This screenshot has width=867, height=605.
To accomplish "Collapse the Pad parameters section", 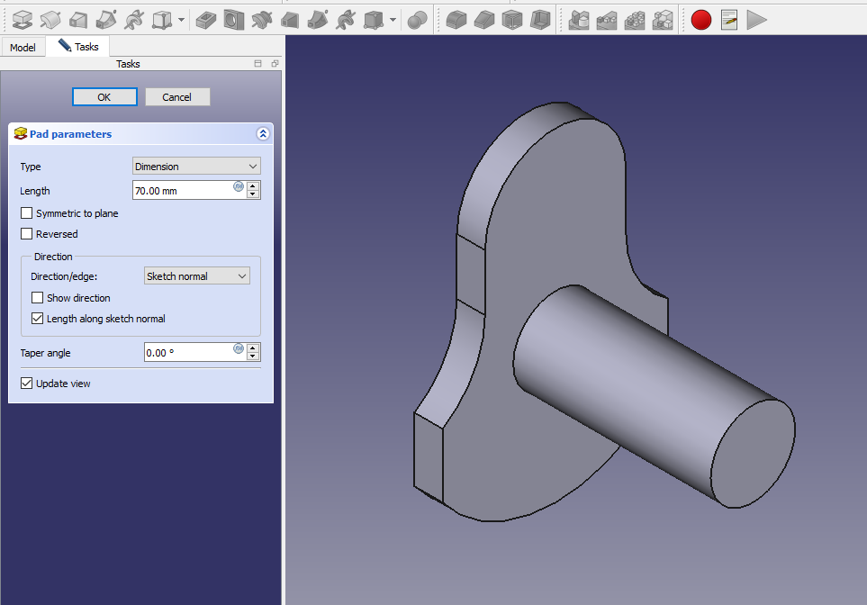I will [x=263, y=134].
